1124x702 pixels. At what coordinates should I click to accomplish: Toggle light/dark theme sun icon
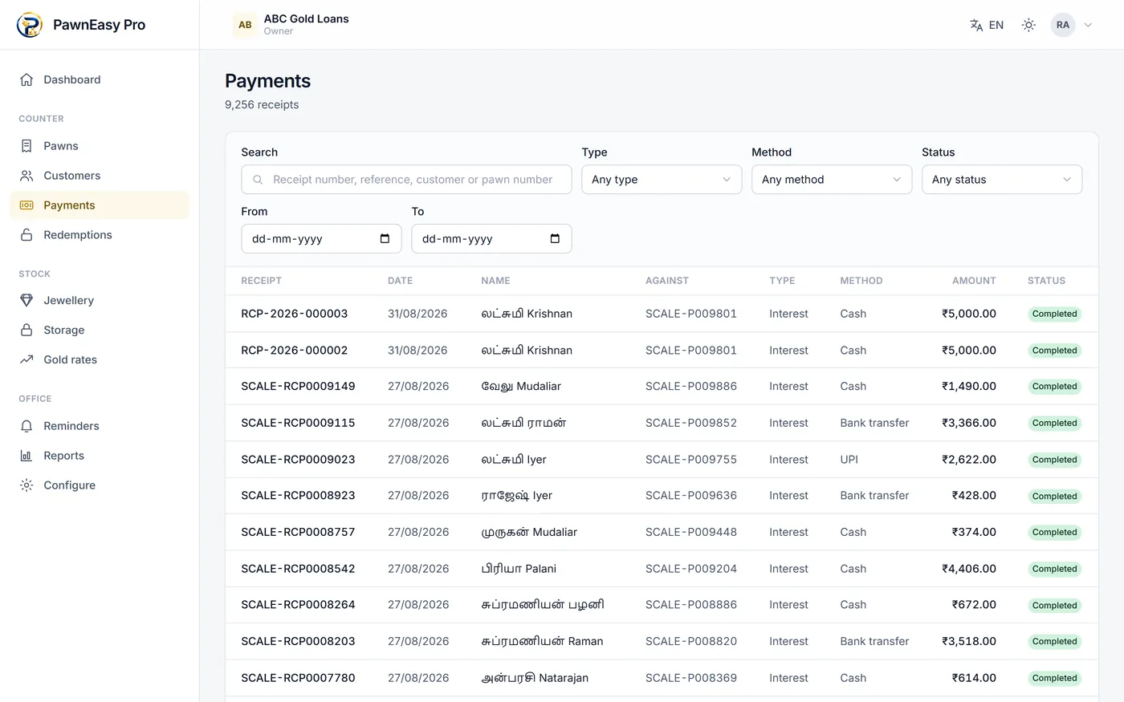1028,25
